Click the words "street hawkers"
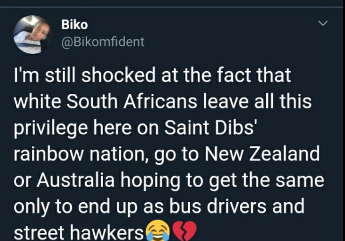 [79, 232]
